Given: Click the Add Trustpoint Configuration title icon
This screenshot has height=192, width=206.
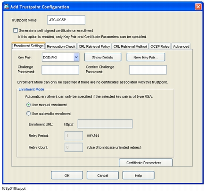Looking at the screenshot, I should click(7, 7).
